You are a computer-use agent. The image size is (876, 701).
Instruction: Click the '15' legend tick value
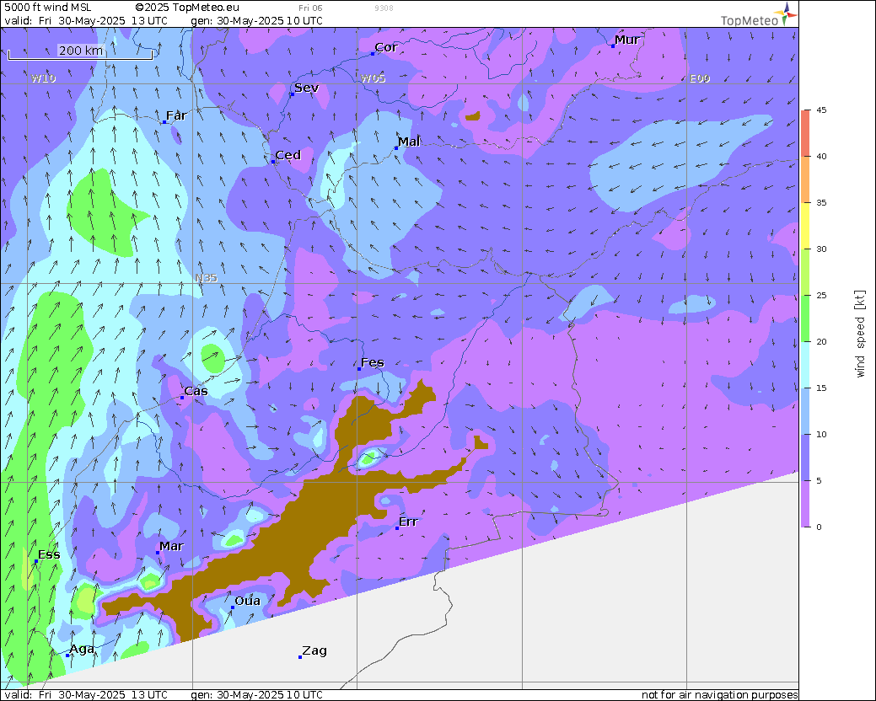[x=821, y=388]
